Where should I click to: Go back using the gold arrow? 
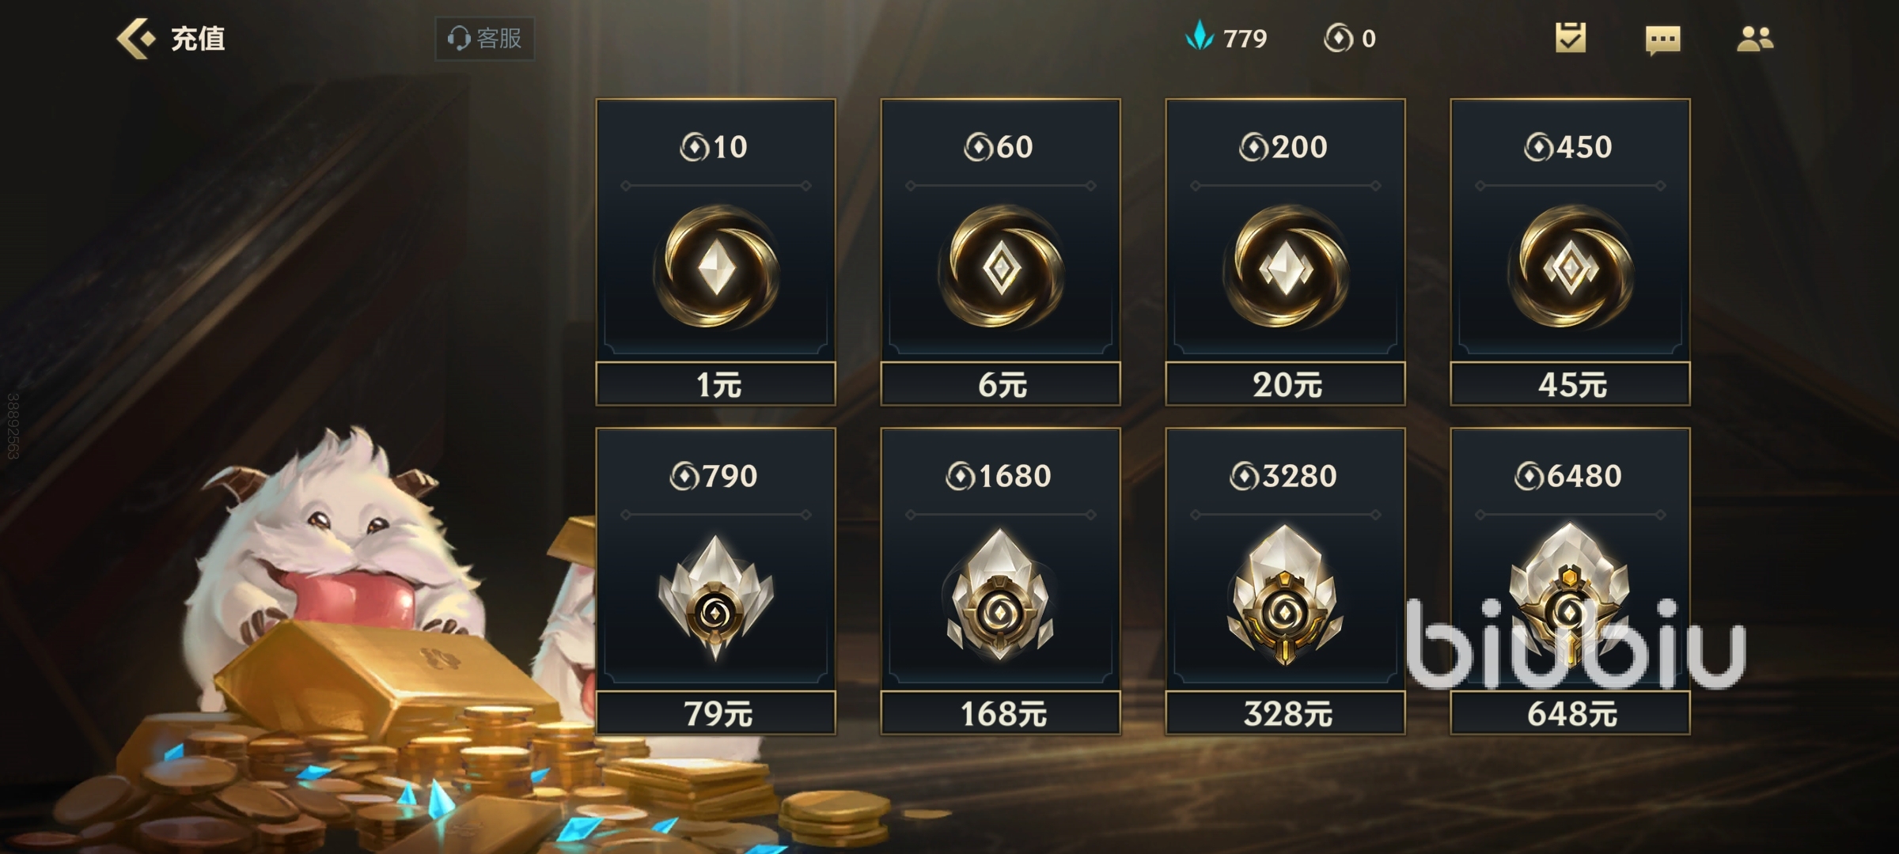(x=135, y=38)
